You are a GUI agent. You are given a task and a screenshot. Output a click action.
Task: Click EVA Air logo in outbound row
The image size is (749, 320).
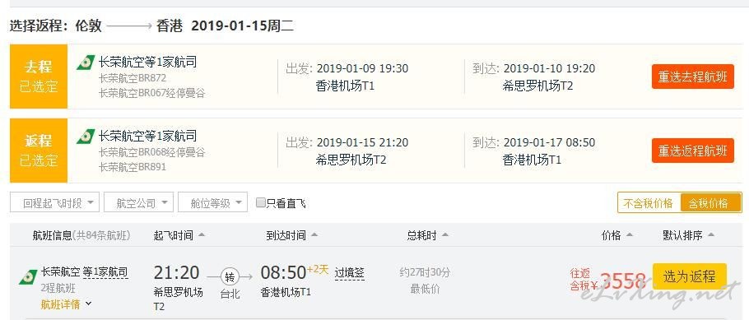[x=86, y=63]
